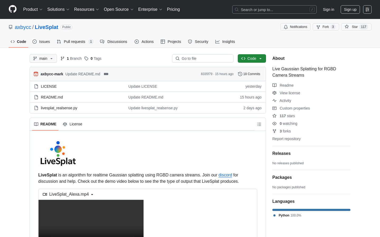Switch to the Issues tab
Viewport: 380px width, 237px height.
click(x=41, y=42)
